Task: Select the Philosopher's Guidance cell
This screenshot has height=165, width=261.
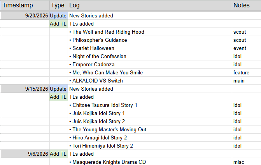Action: coord(150,40)
